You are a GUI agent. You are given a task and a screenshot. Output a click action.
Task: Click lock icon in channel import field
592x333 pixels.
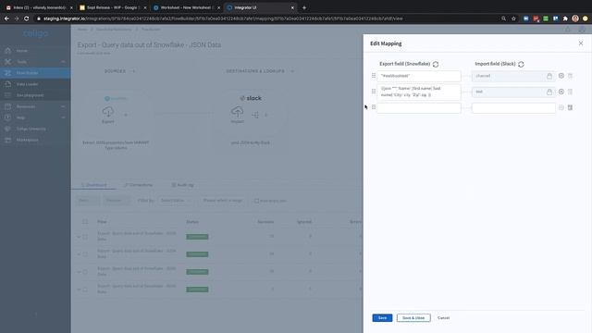tap(549, 76)
